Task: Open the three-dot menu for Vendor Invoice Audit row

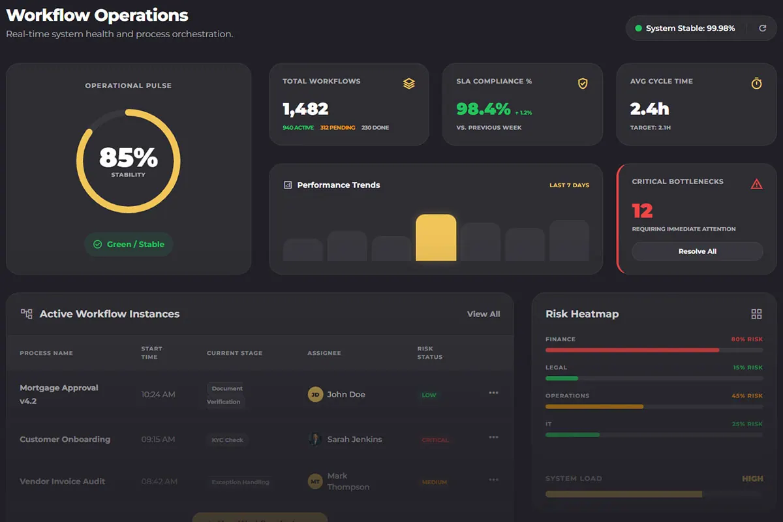Action: pos(493,480)
